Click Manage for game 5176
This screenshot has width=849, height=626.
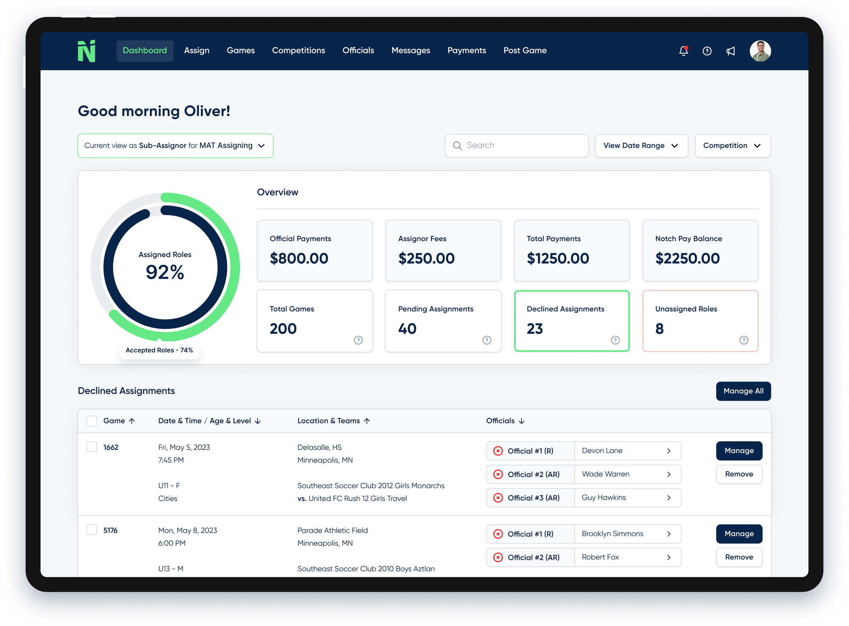(739, 534)
